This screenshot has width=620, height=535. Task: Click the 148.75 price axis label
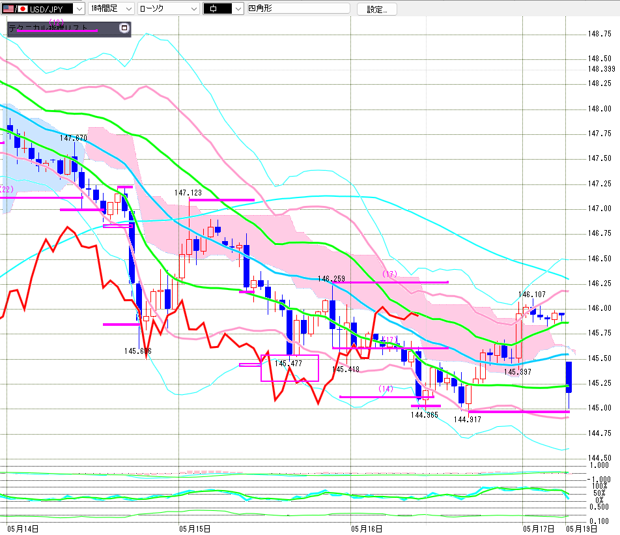pyautogui.click(x=599, y=34)
